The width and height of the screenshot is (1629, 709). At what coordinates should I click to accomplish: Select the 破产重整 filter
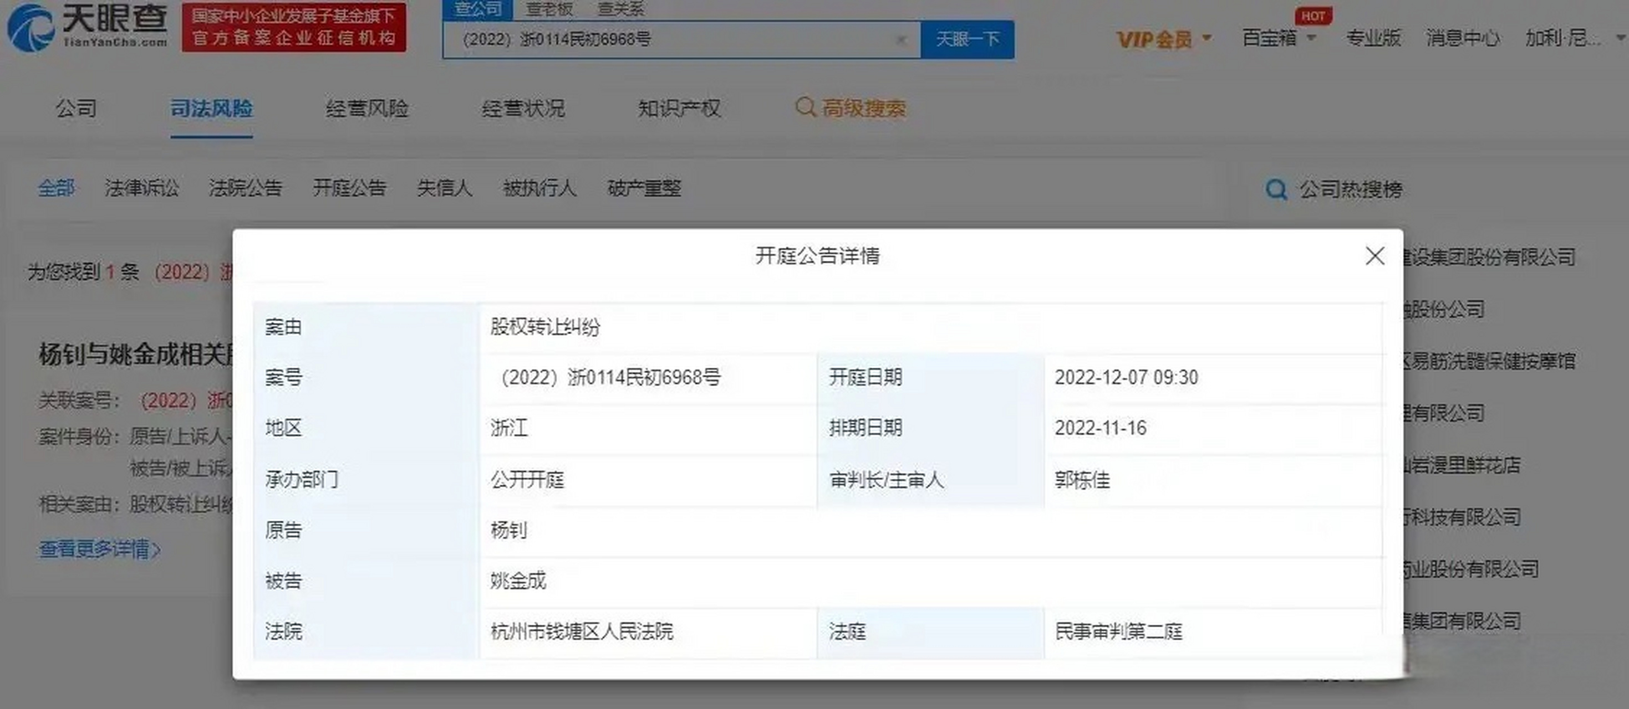(644, 188)
